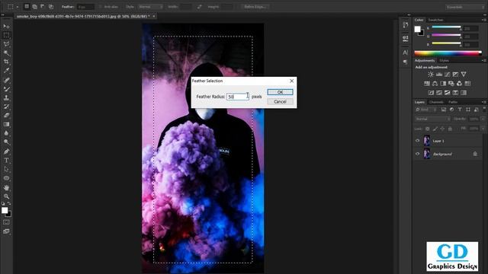The height and width of the screenshot is (274, 488).
Task: Switch to the Styles tab
Action: [x=444, y=61]
